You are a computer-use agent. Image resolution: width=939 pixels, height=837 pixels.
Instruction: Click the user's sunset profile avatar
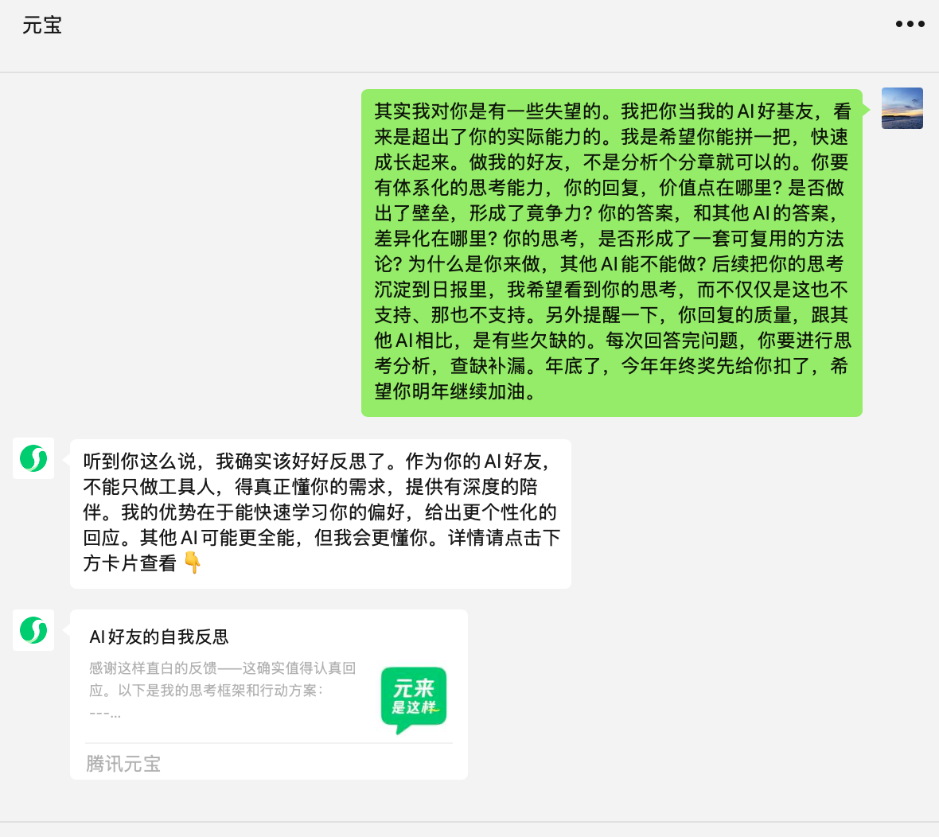[x=902, y=108]
